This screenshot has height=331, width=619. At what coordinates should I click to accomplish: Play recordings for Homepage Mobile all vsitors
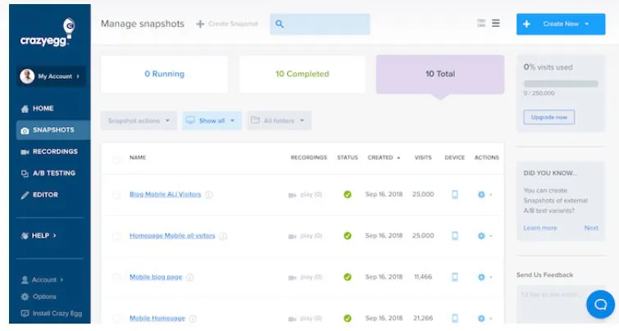[x=305, y=236]
